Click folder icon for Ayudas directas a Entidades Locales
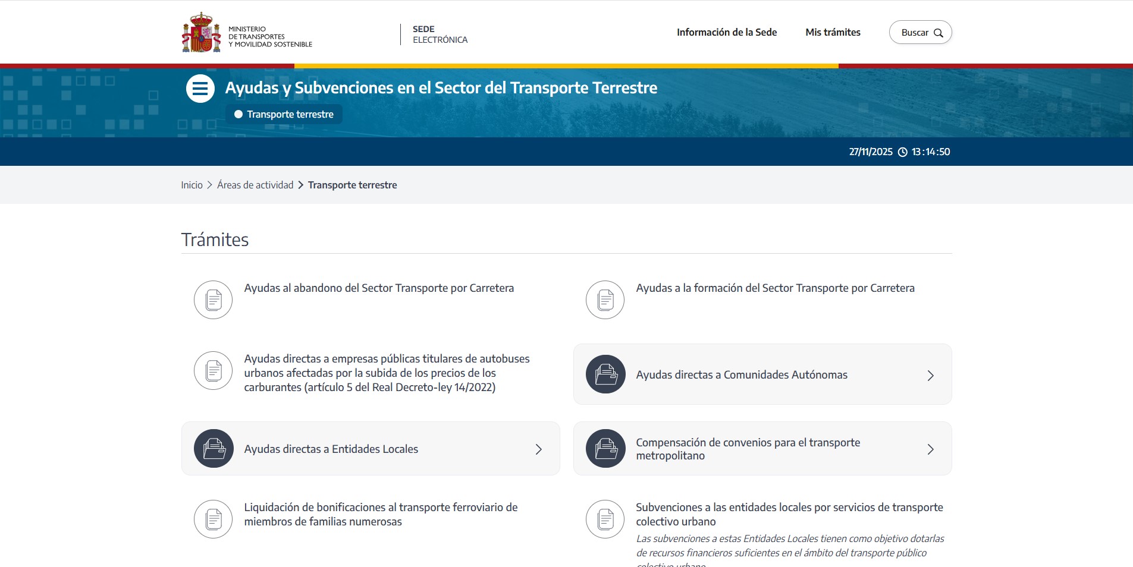Viewport: 1133px width, 567px height. pyautogui.click(x=214, y=449)
